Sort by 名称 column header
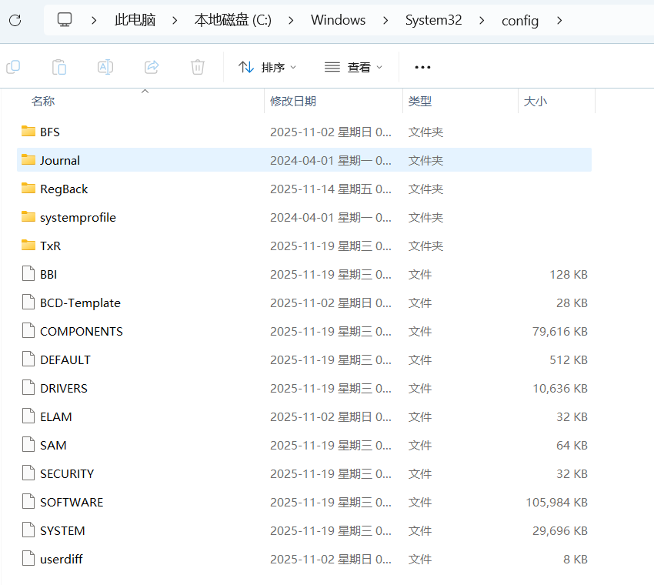The height and width of the screenshot is (585, 654). 43,101
